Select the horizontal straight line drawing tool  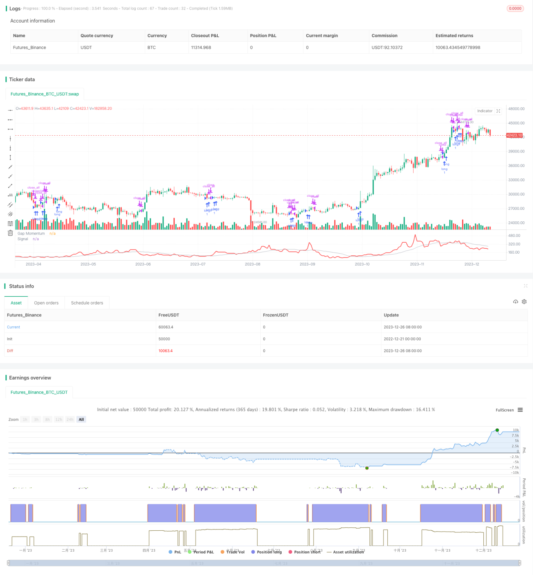(10, 110)
